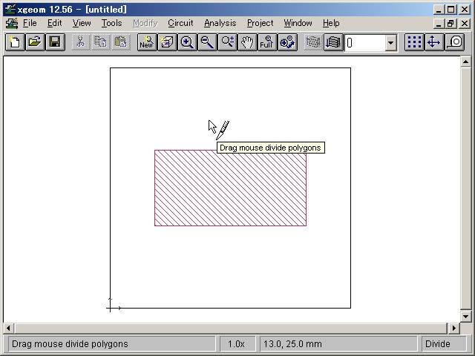Save using the floppy disk icon
The height and width of the screenshot is (356, 475).
(x=55, y=42)
